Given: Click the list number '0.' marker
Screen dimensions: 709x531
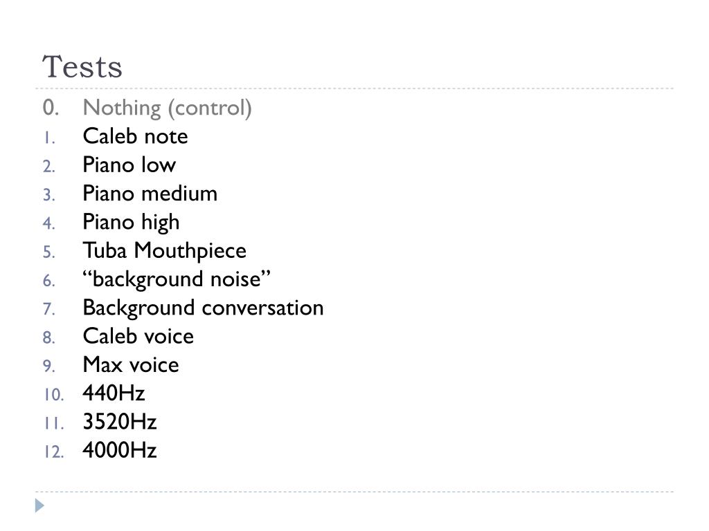Looking at the screenshot, I should coord(51,107).
